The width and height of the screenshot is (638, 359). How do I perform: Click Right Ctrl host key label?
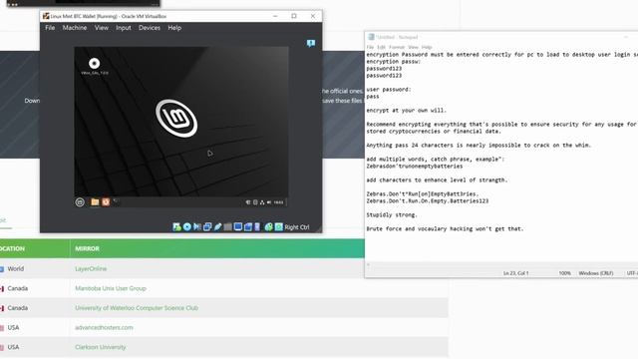pyautogui.click(x=297, y=227)
